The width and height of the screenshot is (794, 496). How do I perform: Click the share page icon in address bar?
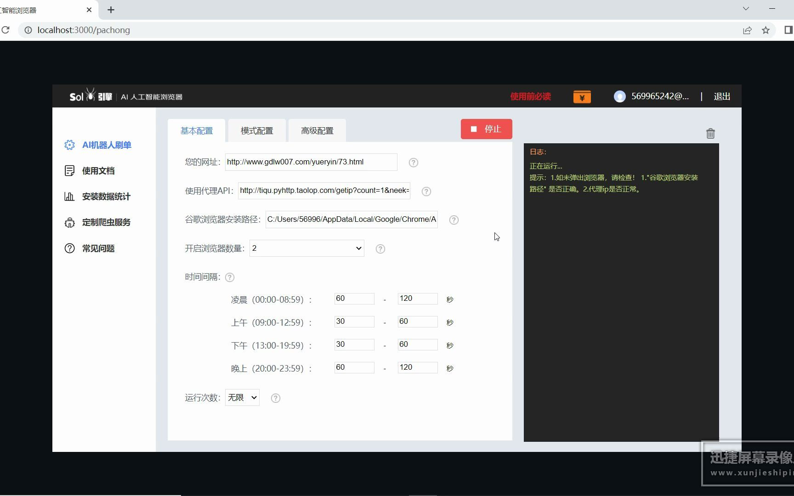(x=747, y=30)
